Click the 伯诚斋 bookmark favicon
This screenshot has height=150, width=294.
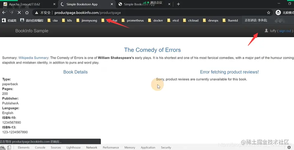click(x=4, y=20)
